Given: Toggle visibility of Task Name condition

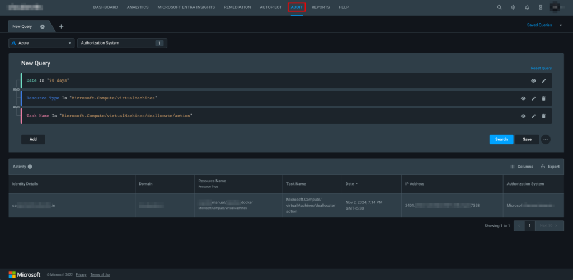Looking at the screenshot, I should point(523,116).
